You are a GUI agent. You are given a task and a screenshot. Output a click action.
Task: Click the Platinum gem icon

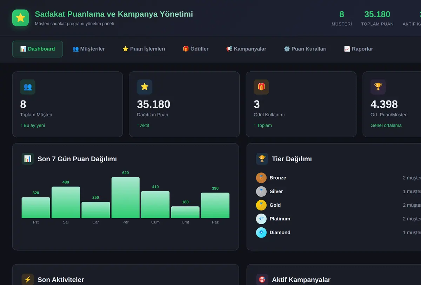click(261, 219)
